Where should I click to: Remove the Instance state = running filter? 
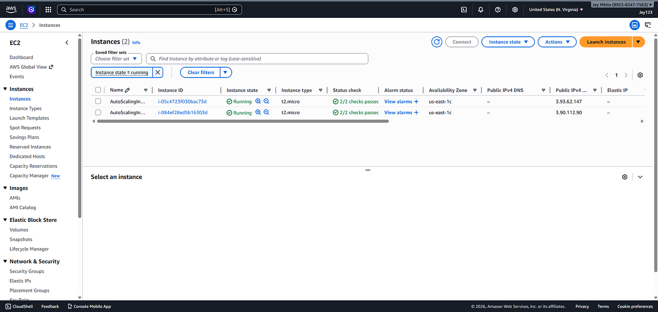pos(158,72)
